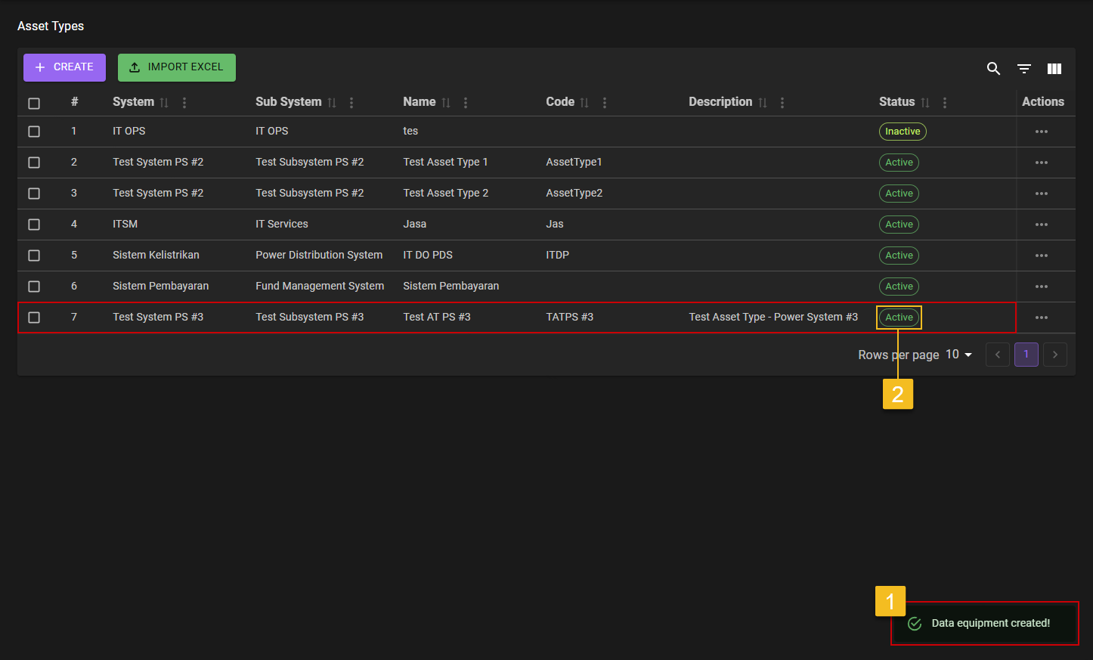Click the filter list icon
This screenshot has width=1093, height=660.
point(1023,69)
